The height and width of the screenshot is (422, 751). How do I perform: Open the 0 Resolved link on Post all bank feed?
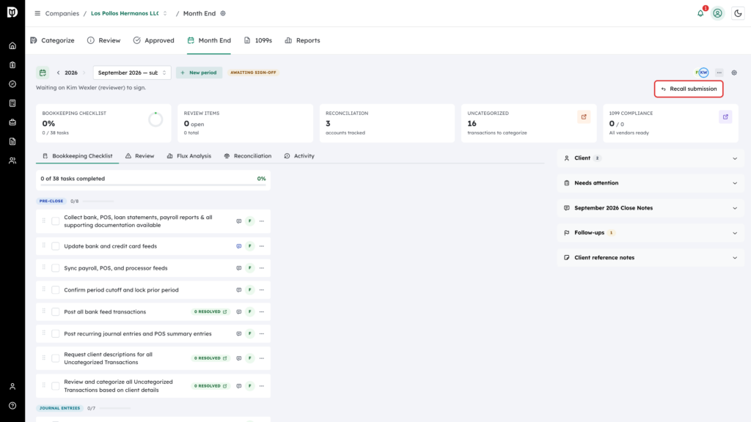pos(210,312)
